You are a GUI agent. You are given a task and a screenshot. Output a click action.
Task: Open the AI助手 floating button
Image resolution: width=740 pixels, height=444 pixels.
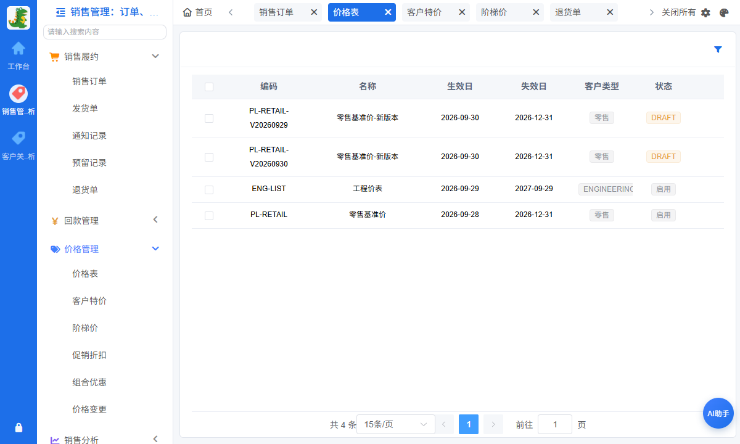(718, 413)
